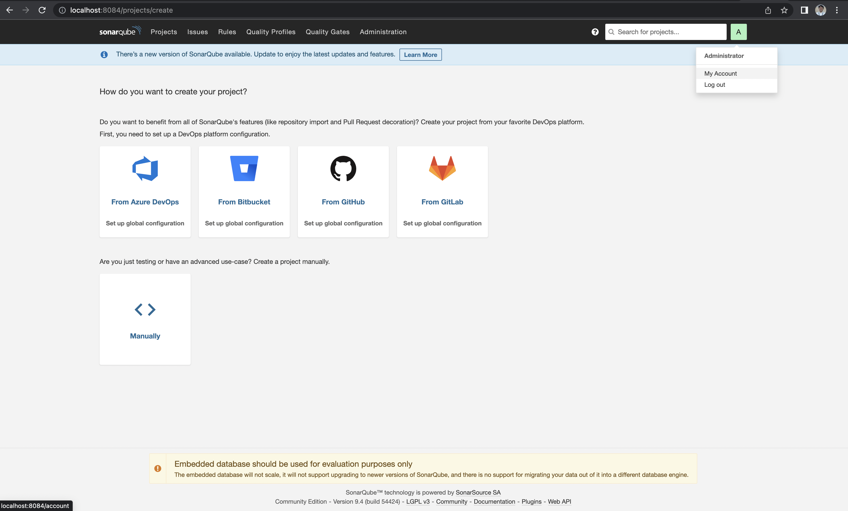Screen dimensions: 848x511
Task: Click the search magnifier icon
Action: point(611,32)
